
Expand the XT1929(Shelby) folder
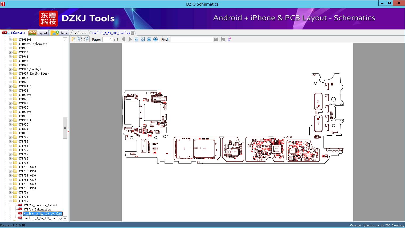click(x=10, y=69)
